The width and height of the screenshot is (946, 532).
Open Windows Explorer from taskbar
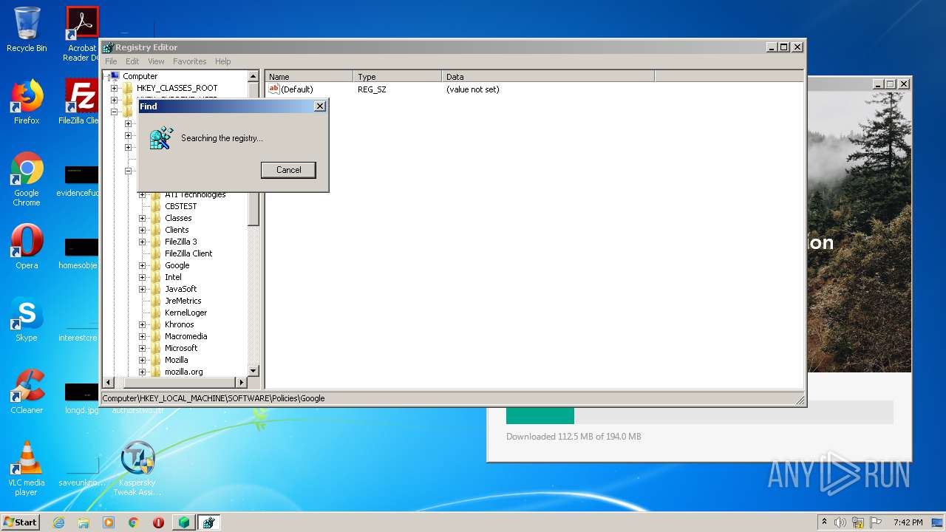84,522
